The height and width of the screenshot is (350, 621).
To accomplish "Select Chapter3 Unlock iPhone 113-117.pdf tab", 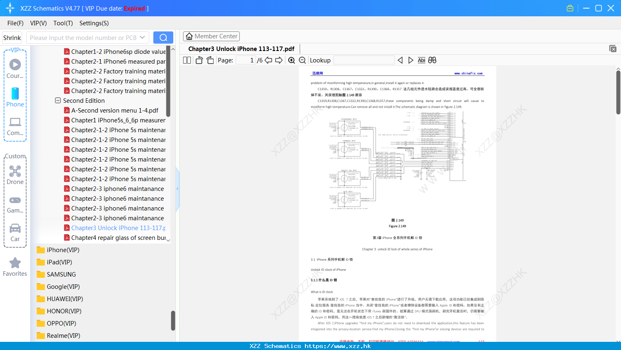I will pos(241,49).
